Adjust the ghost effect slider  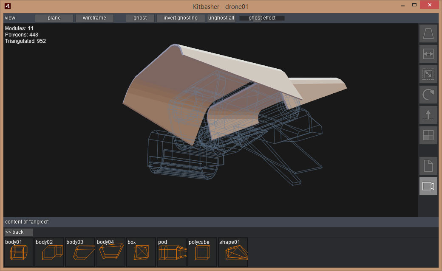pyautogui.click(x=262, y=18)
